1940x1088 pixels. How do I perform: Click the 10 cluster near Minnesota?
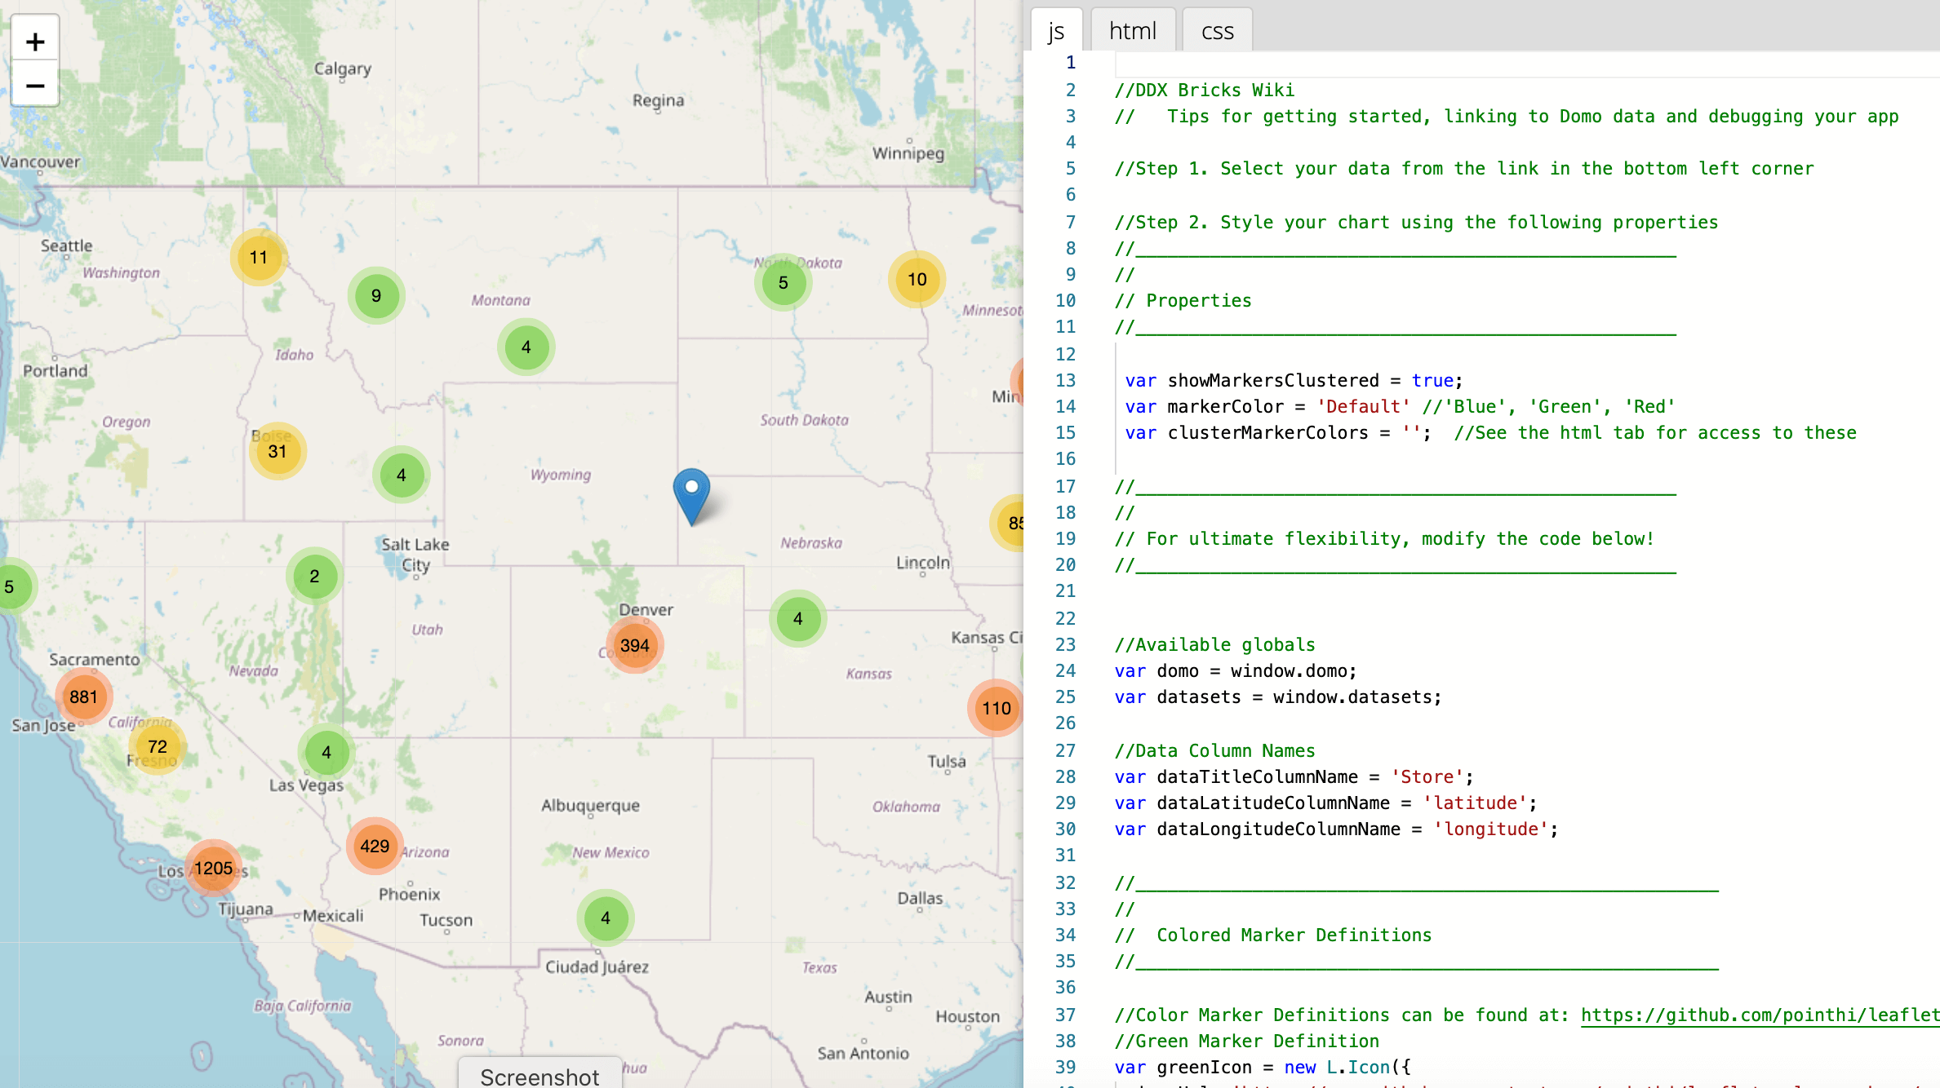[x=917, y=279]
